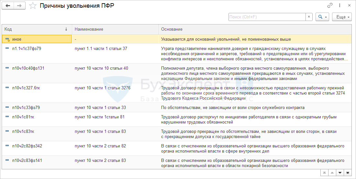The image size is (356, 179).
Task: Expand the Еще menu
Action: (342, 17)
